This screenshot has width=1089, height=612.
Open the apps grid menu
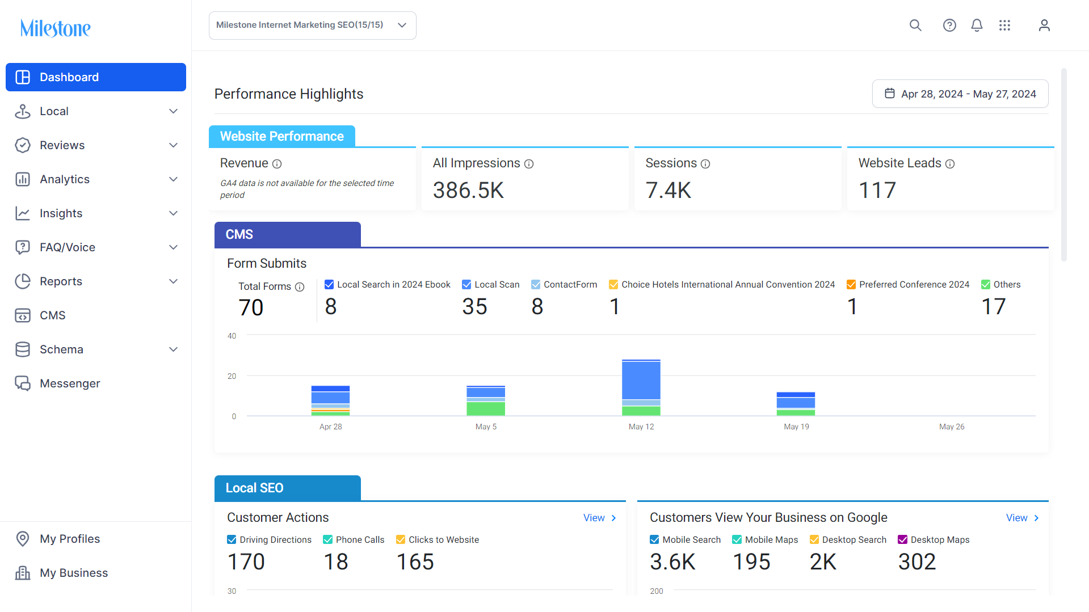click(x=1004, y=26)
